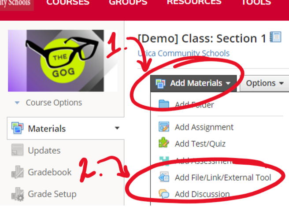Open the COURSES menu in top bar
This screenshot has width=289, height=207.
coord(68,3)
